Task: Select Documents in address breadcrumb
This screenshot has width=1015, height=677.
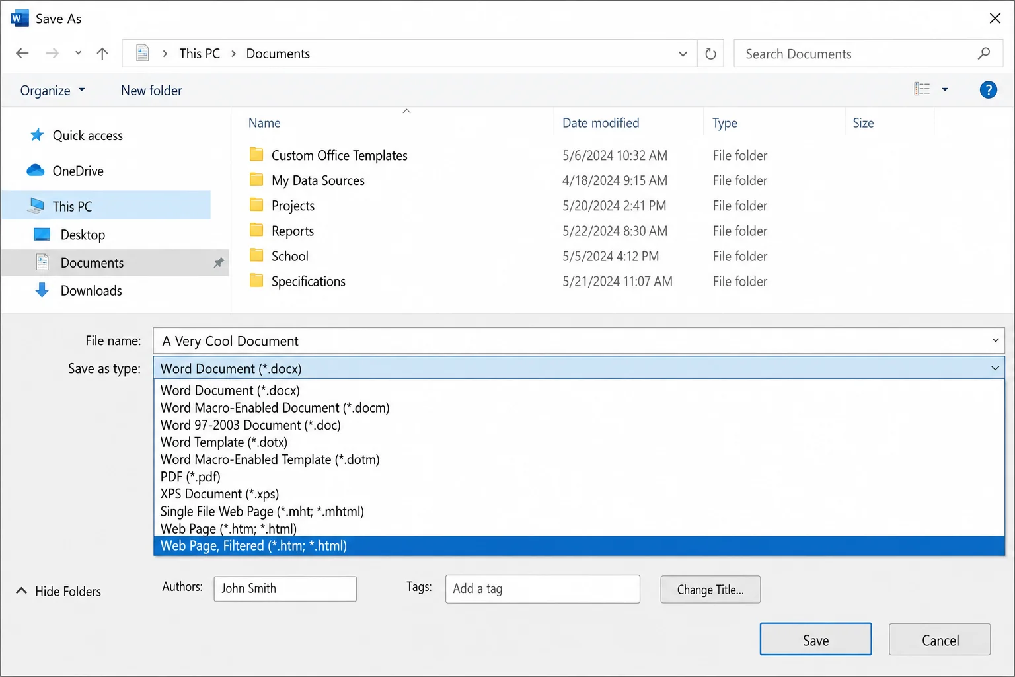Action: 278,54
